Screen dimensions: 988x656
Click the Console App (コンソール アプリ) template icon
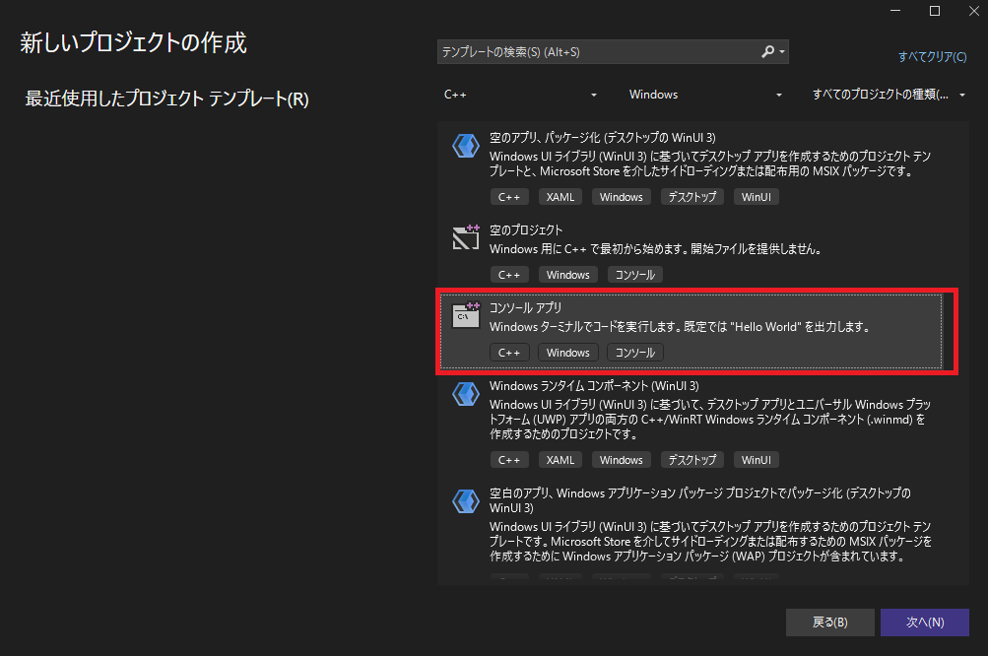[x=465, y=315]
